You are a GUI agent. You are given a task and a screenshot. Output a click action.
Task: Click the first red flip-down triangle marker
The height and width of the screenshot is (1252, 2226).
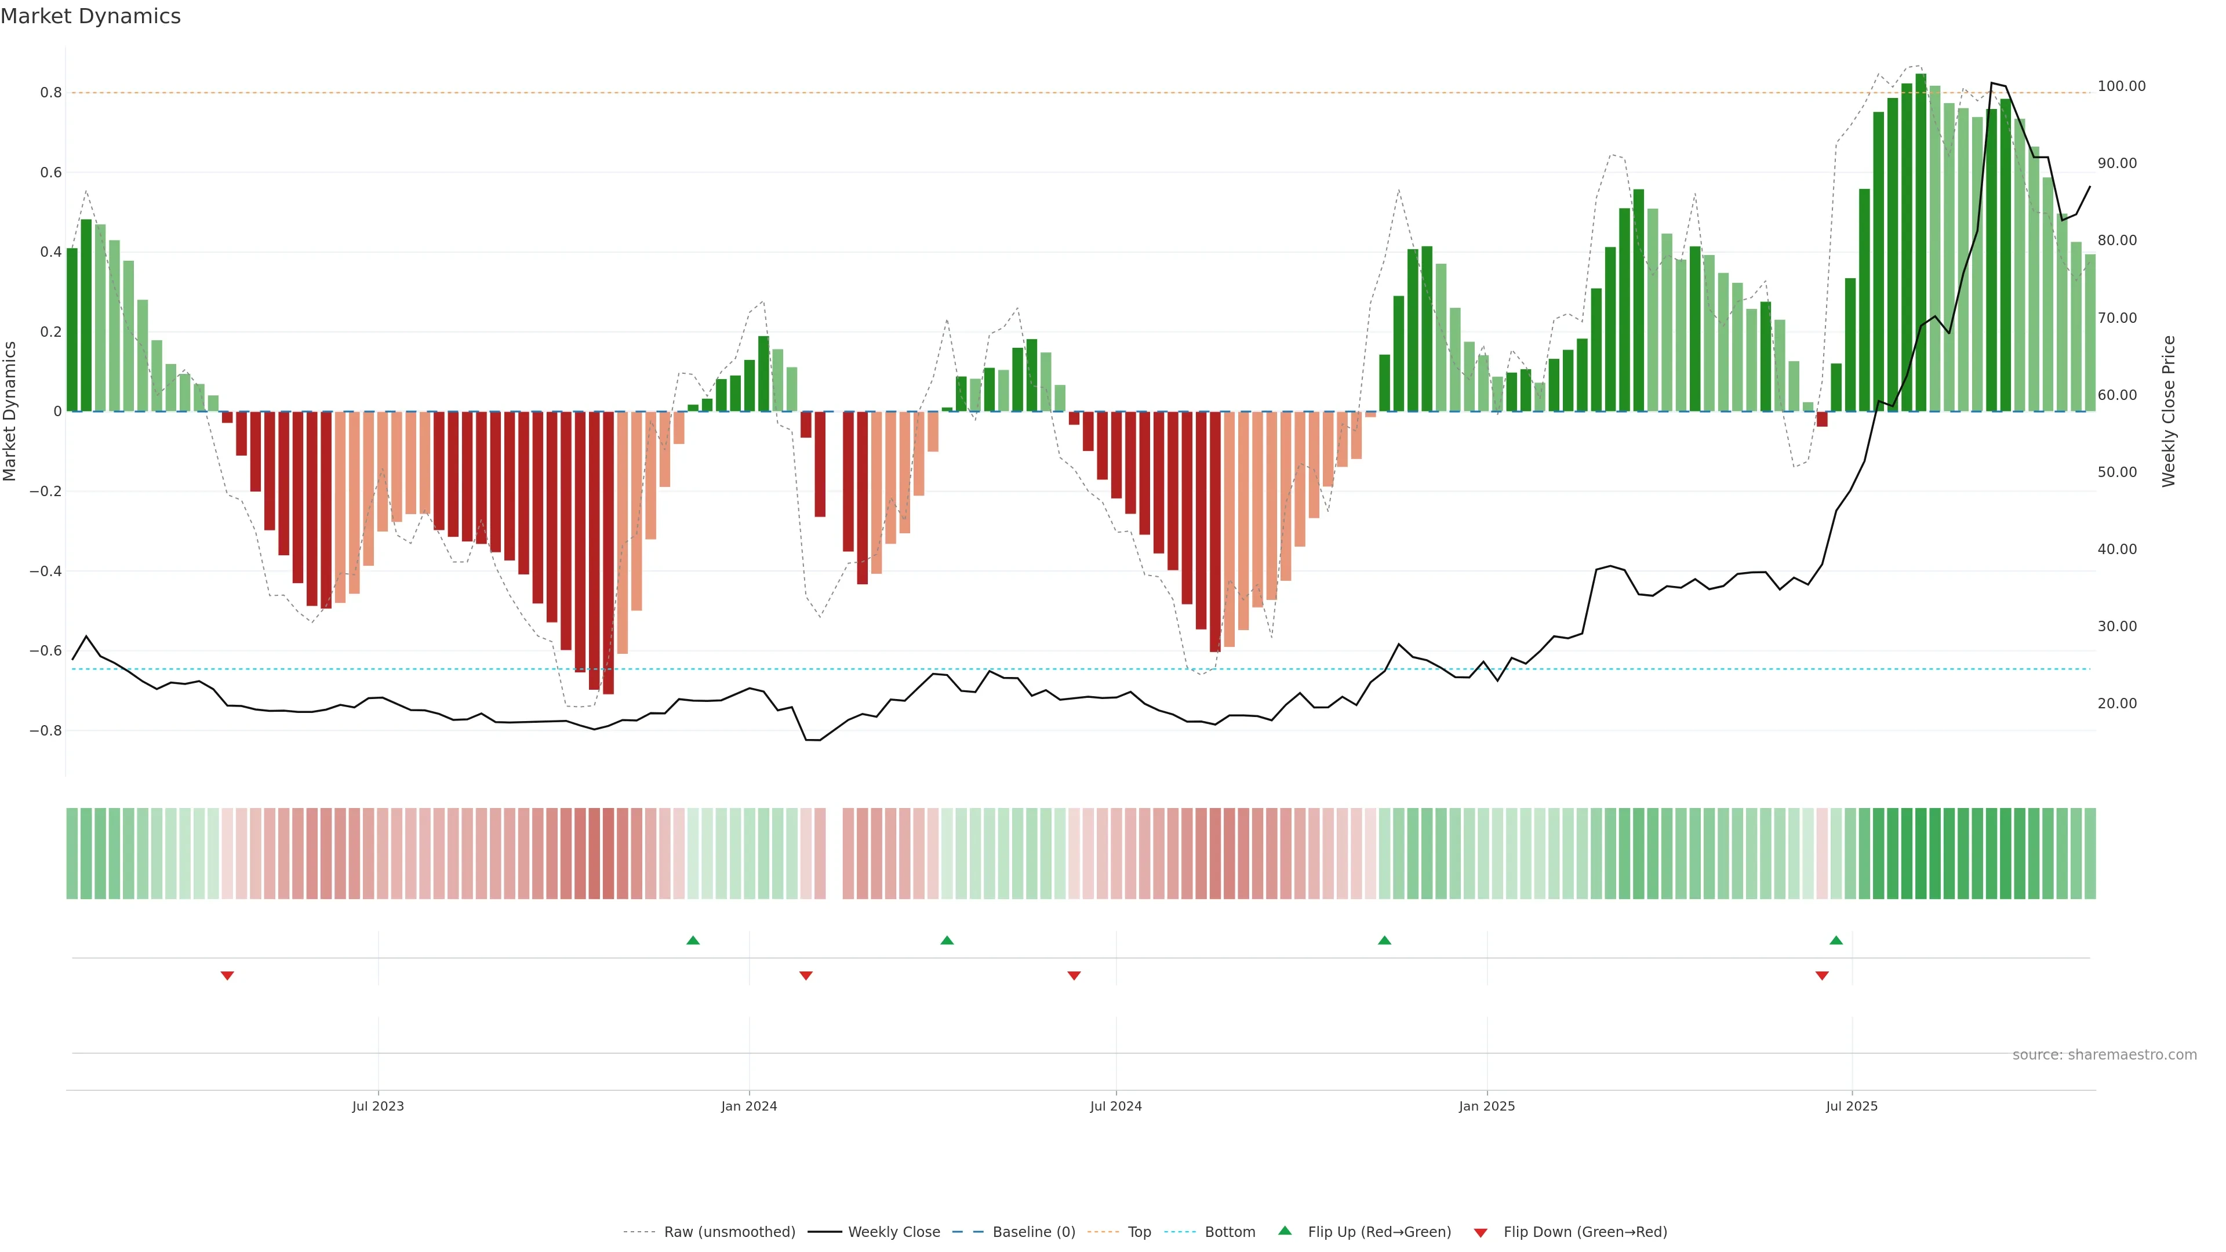(227, 976)
